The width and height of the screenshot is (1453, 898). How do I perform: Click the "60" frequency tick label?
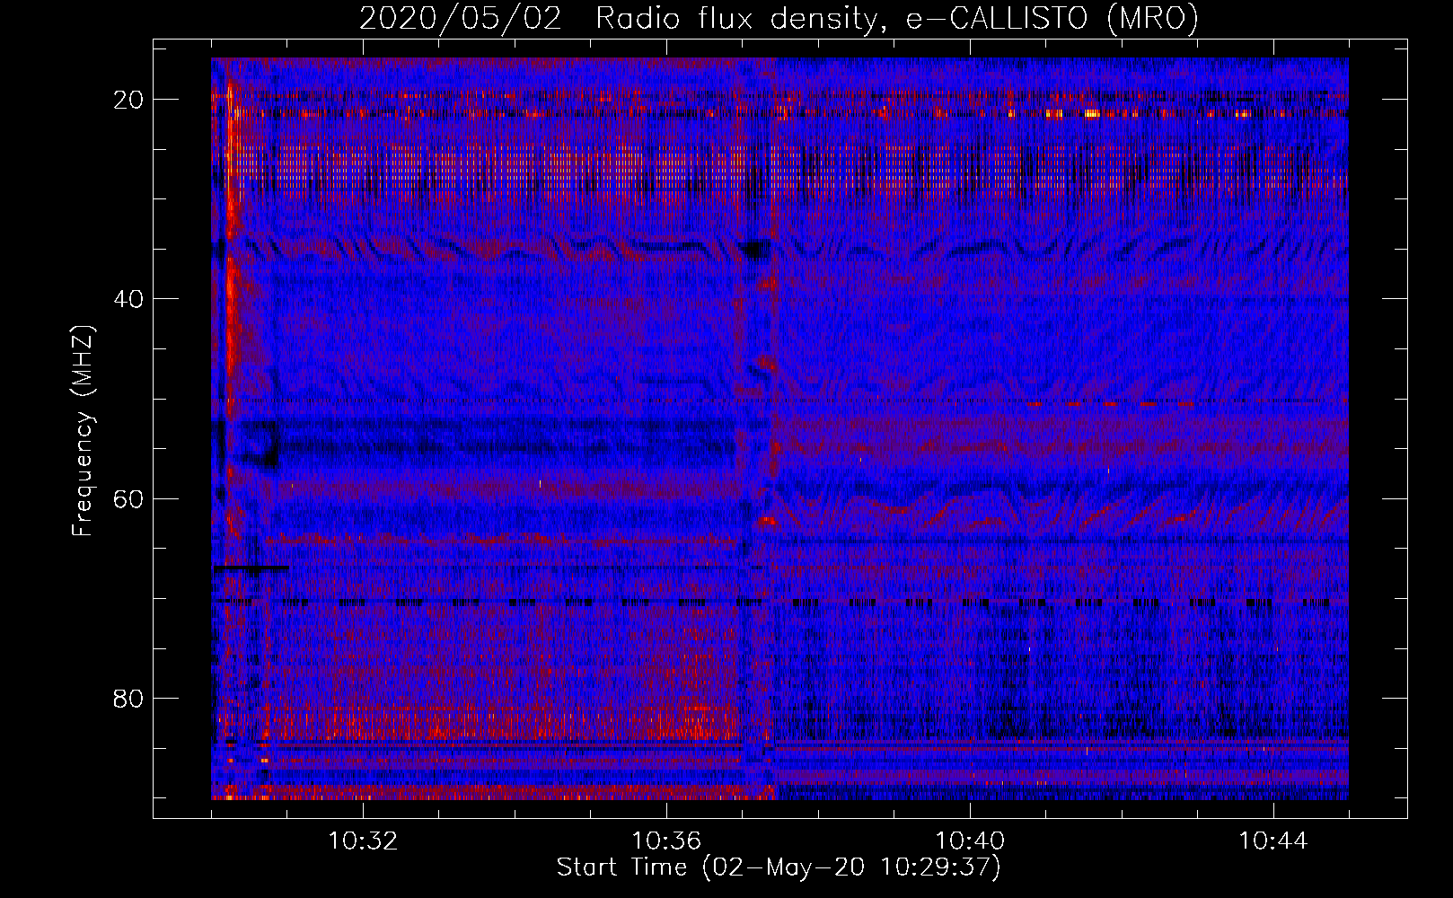click(x=128, y=498)
